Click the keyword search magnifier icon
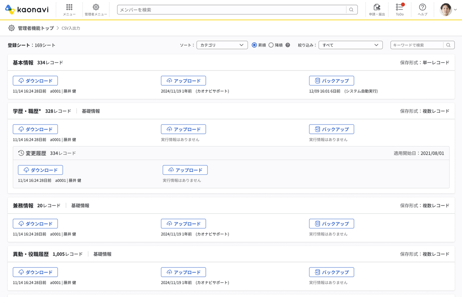 448,45
